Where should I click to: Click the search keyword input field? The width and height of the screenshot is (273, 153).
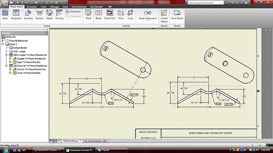[x=206, y=3]
